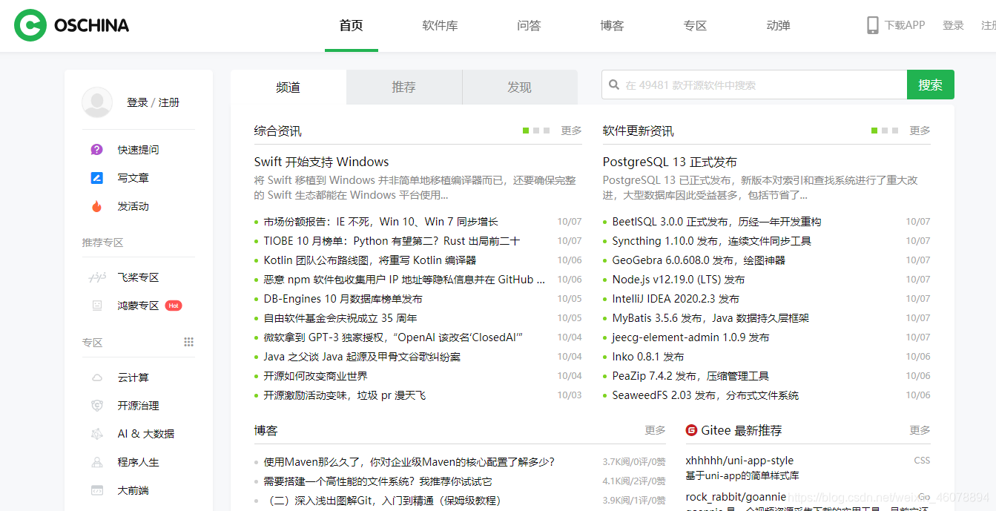Switch to the 推荐 tab
Viewport: 996px width, 511px height.
404,87
